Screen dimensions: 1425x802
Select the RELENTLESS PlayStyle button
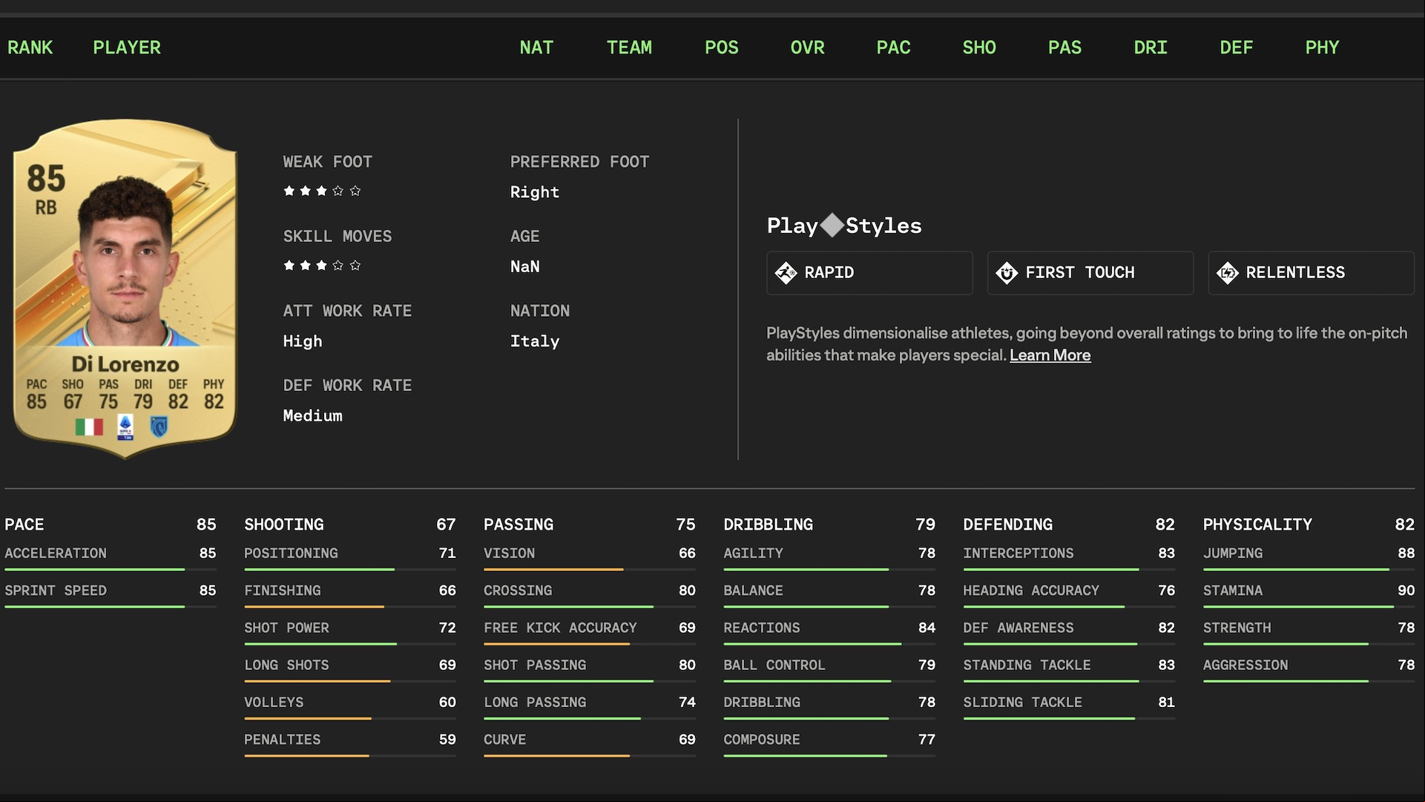1312,273
